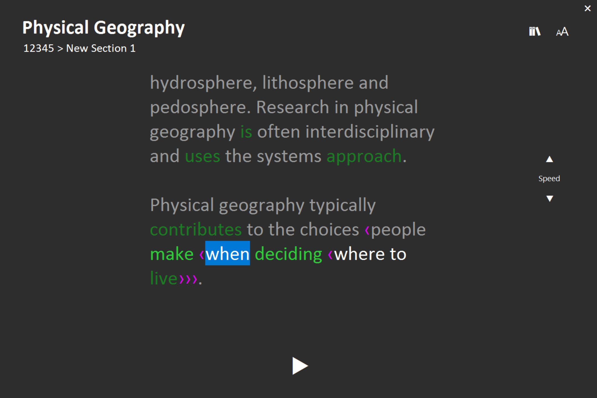Select the green word 'contributes'
This screenshot has width=597, height=398.
click(195, 229)
